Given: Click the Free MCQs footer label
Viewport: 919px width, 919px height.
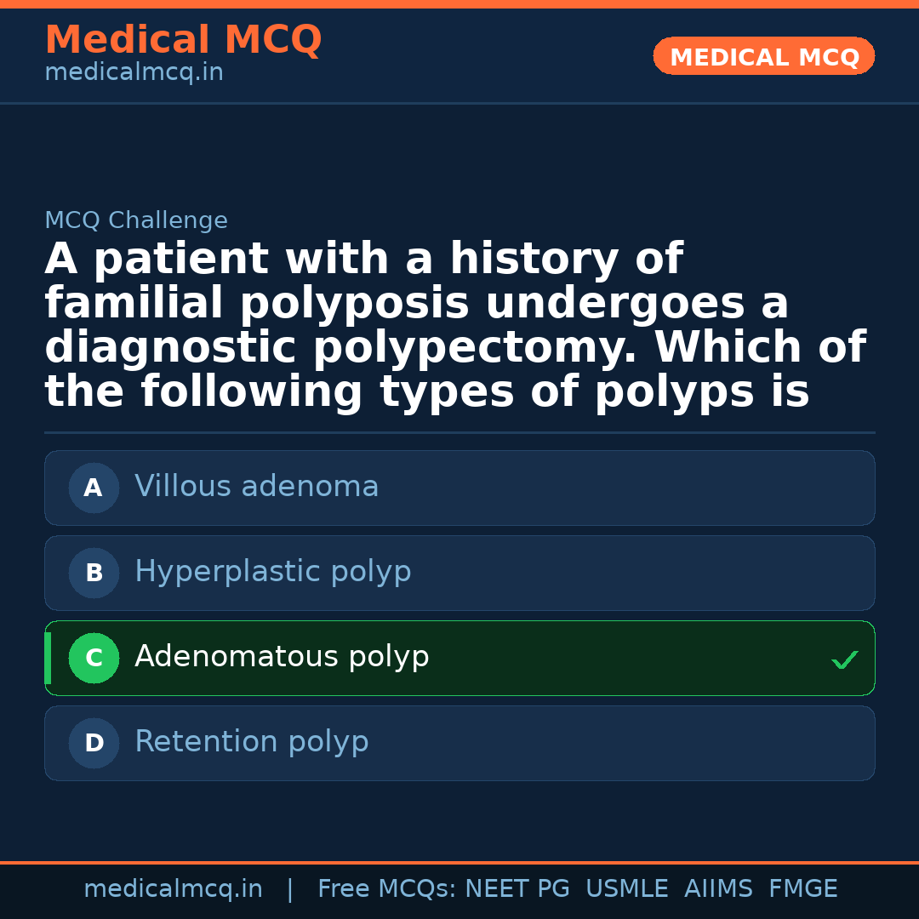Looking at the screenshot, I should tap(387, 889).
